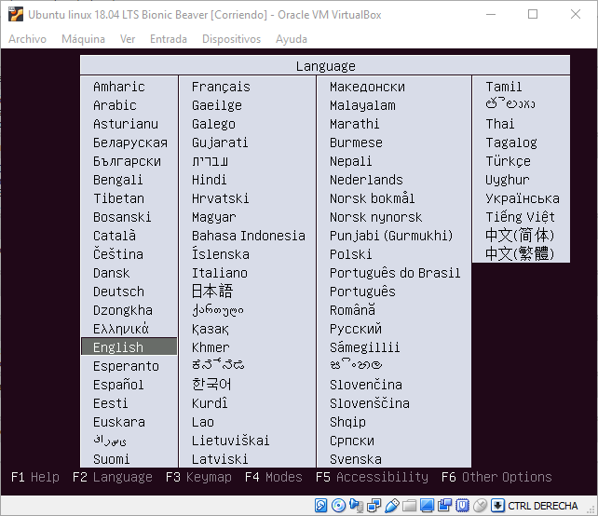This screenshot has width=598, height=516.
Task: Click the CPU virtualization status icon
Action: click(x=462, y=506)
